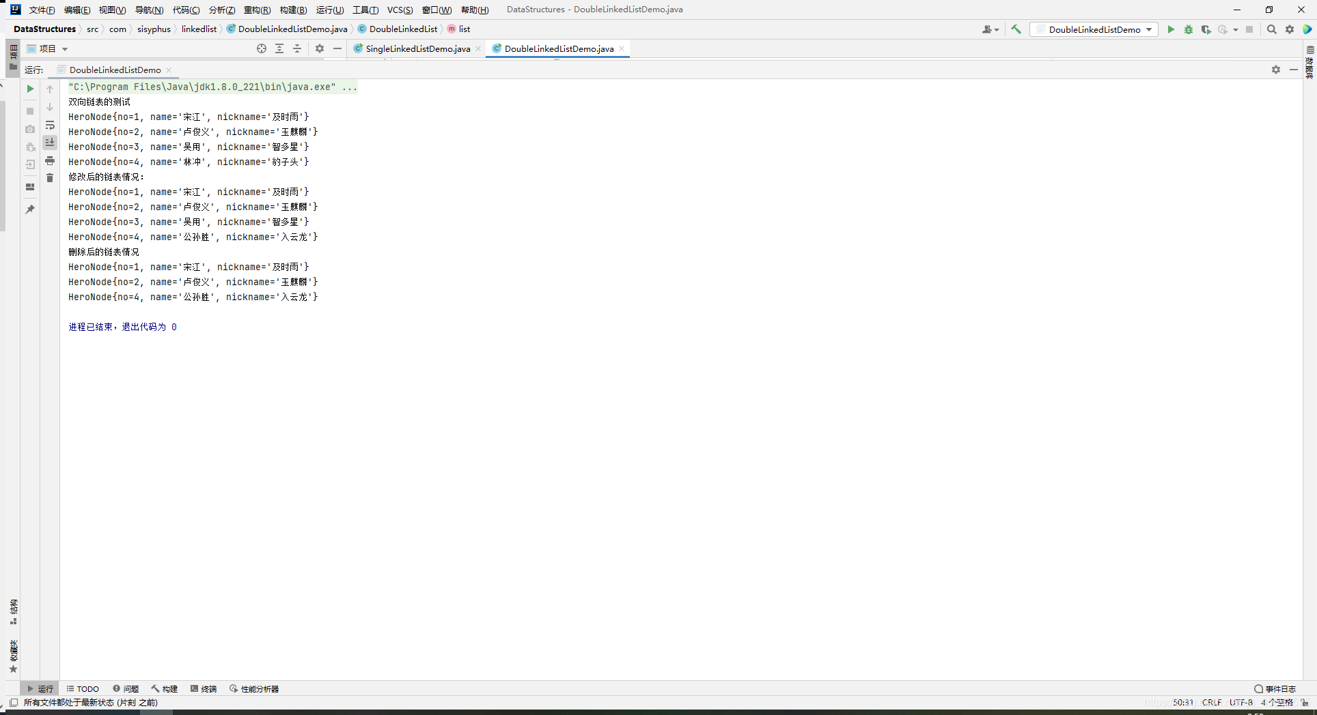Click the print console icon

pos(50,160)
